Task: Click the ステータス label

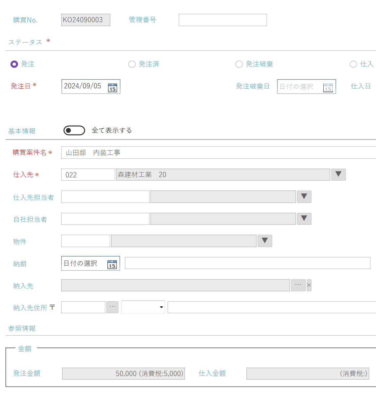Action: click(x=25, y=42)
